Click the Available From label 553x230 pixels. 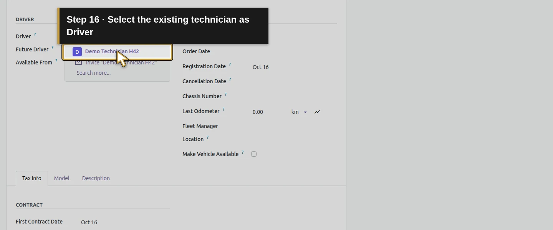34,62
